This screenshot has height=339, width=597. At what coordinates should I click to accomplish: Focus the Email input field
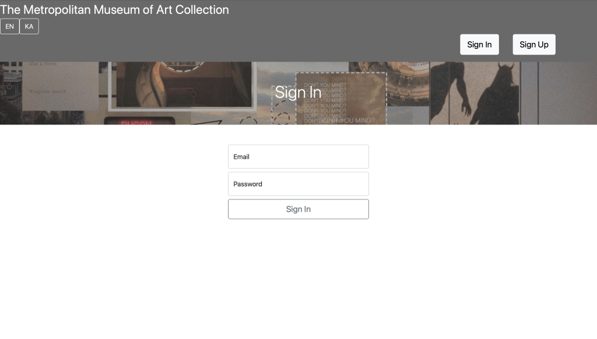tap(298, 156)
